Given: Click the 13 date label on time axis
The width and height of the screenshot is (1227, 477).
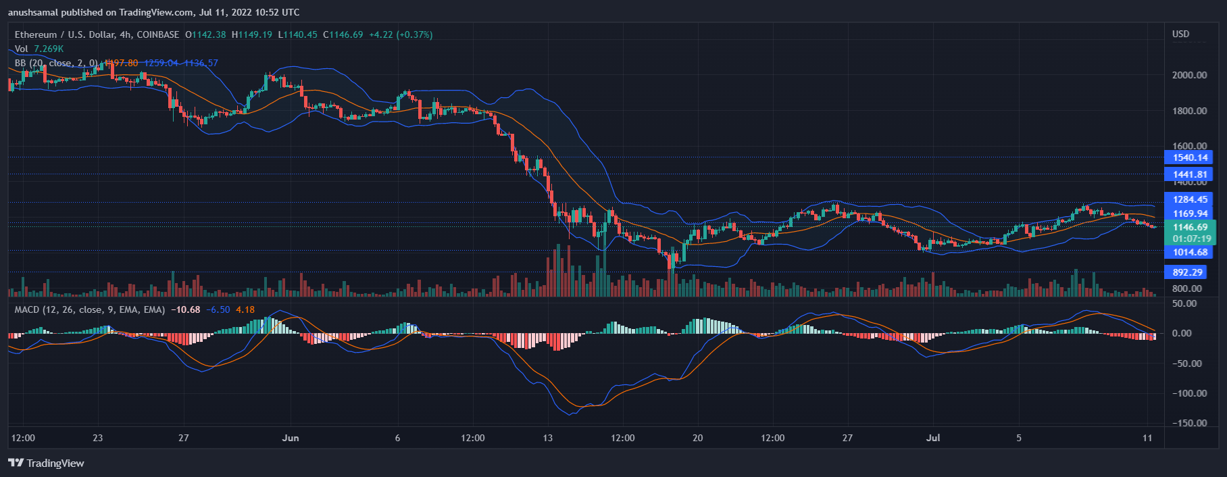Looking at the screenshot, I should pos(548,438).
